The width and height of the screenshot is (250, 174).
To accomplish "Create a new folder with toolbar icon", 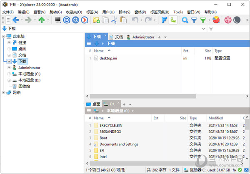I will coord(96,20).
